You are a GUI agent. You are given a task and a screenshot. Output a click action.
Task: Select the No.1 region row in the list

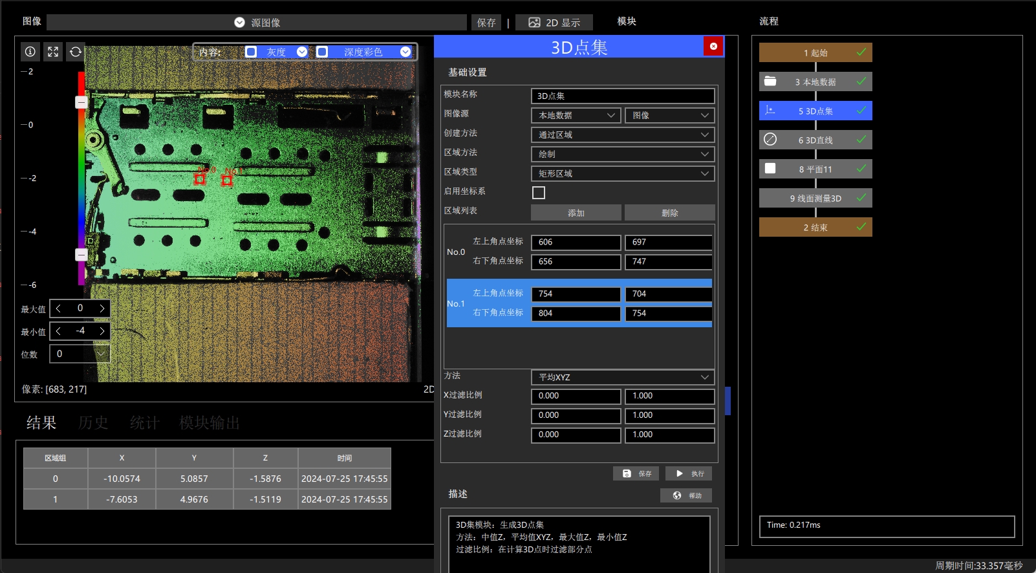pos(579,303)
